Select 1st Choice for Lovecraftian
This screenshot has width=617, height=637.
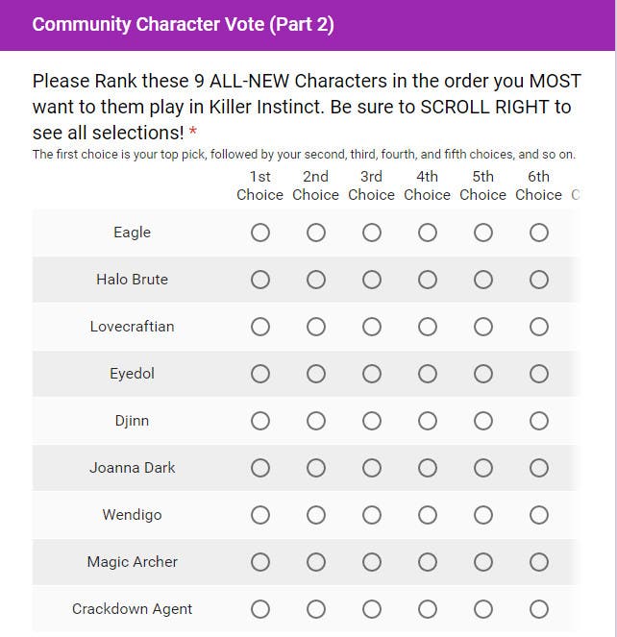pyautogui.click(x=260, y=327)
